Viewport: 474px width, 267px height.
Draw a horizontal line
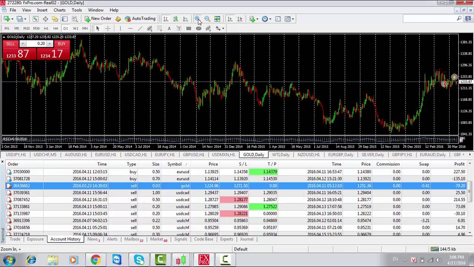(x=130, y=29)
